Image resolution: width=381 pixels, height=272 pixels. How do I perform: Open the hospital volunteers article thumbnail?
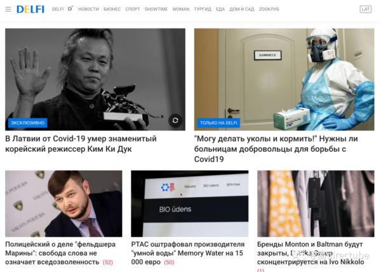[284, 79]
